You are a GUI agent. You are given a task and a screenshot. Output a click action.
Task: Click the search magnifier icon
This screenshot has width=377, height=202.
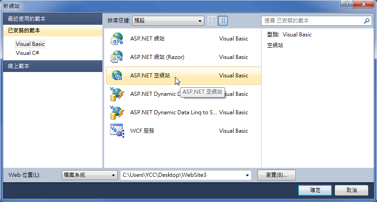pyautogui.click(x=367, y=21)
